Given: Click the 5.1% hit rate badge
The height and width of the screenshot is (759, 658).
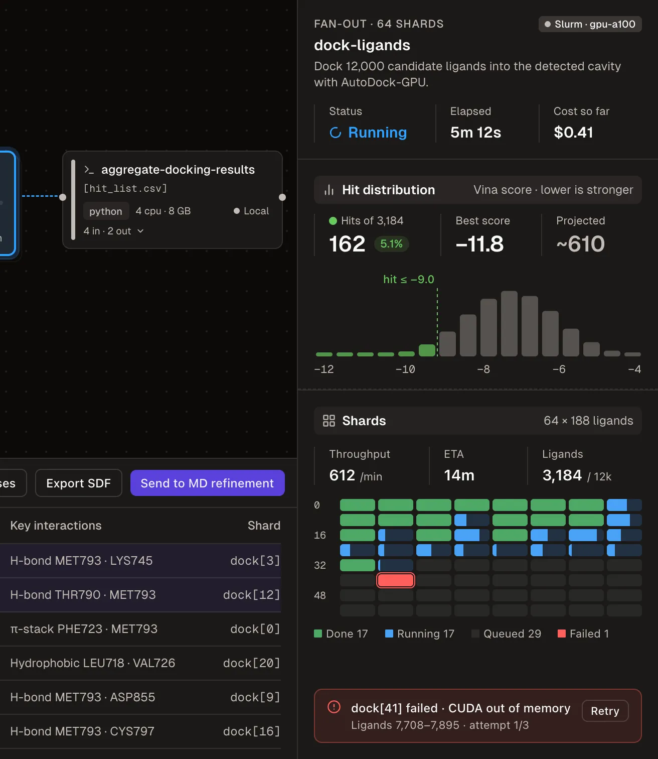Looking at the screenshot, I should pyautogui.click(x=392, y=244).
